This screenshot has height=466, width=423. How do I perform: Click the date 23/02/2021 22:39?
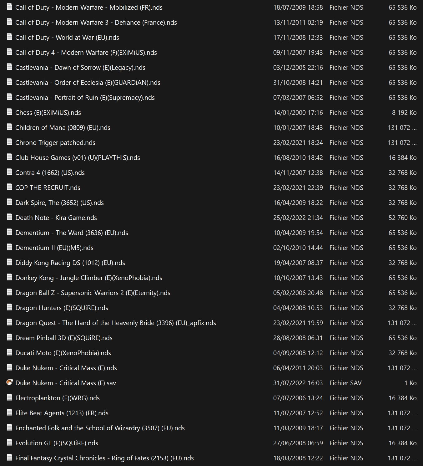(298, 188)
